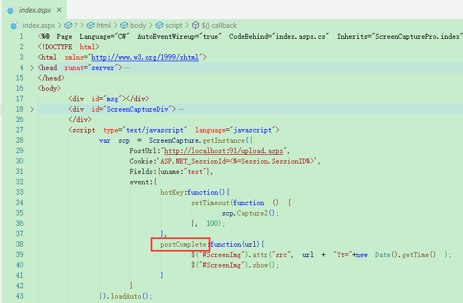Click the breadcrumb globe file icon
Image resolution: width=463 pixels, height=303 pixels.
[x=14, y=26]
